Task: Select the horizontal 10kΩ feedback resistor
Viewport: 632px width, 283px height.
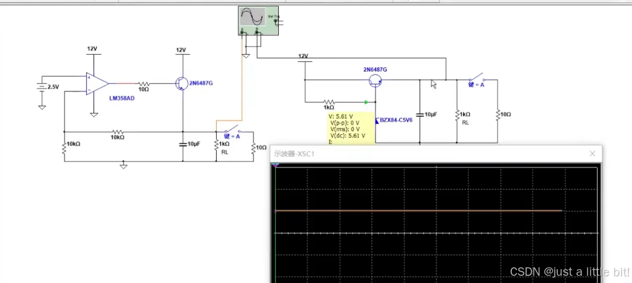Action: pos(118,131)
